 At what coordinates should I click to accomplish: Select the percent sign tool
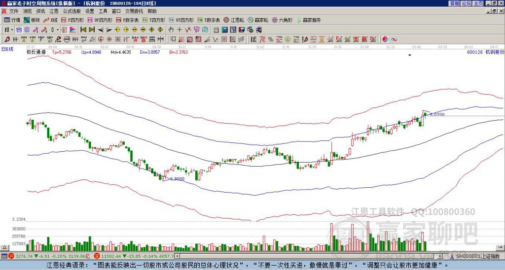pyautogui.click(x=271, y=39)
